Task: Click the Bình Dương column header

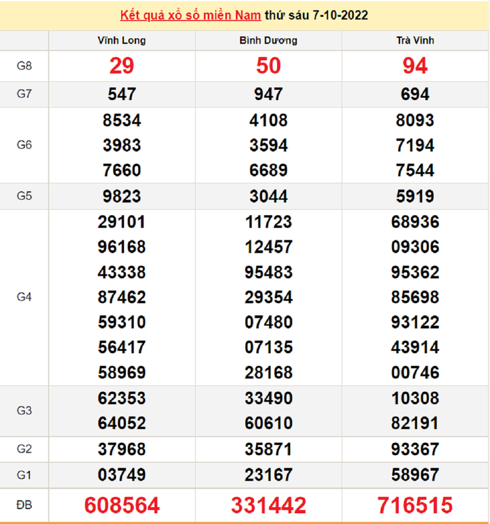Action: pos(268,41)
